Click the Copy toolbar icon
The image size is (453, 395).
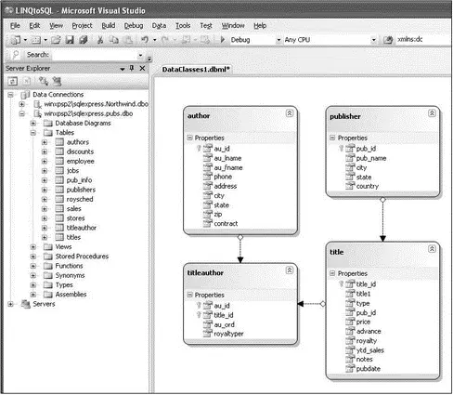pos(114,40)
